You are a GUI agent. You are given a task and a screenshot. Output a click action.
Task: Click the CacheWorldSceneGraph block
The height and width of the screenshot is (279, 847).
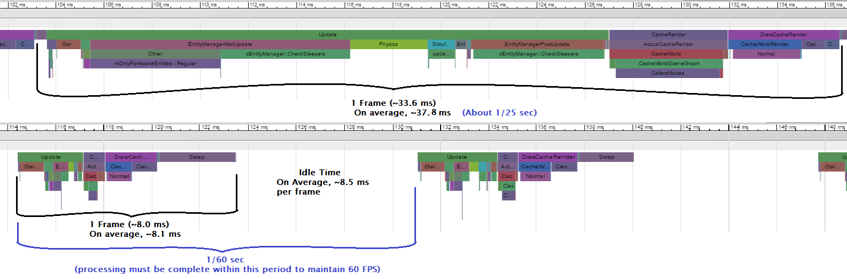(668, 64)
